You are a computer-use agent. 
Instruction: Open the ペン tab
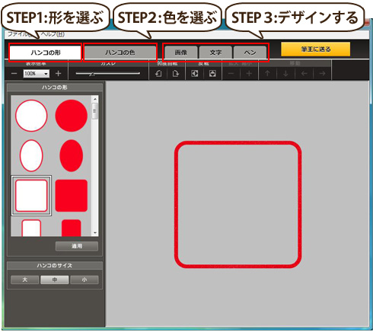tap(250, 53)
